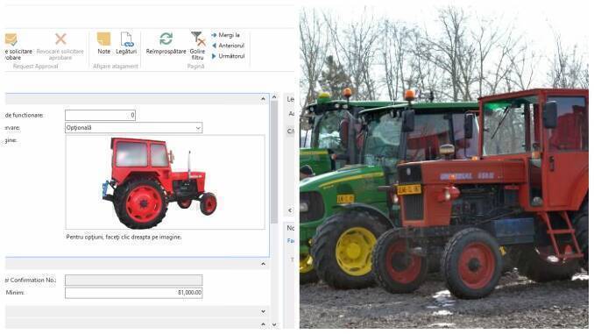Collapse the confirmation section chevron
The image size is (594, 334).
(264, 264)
